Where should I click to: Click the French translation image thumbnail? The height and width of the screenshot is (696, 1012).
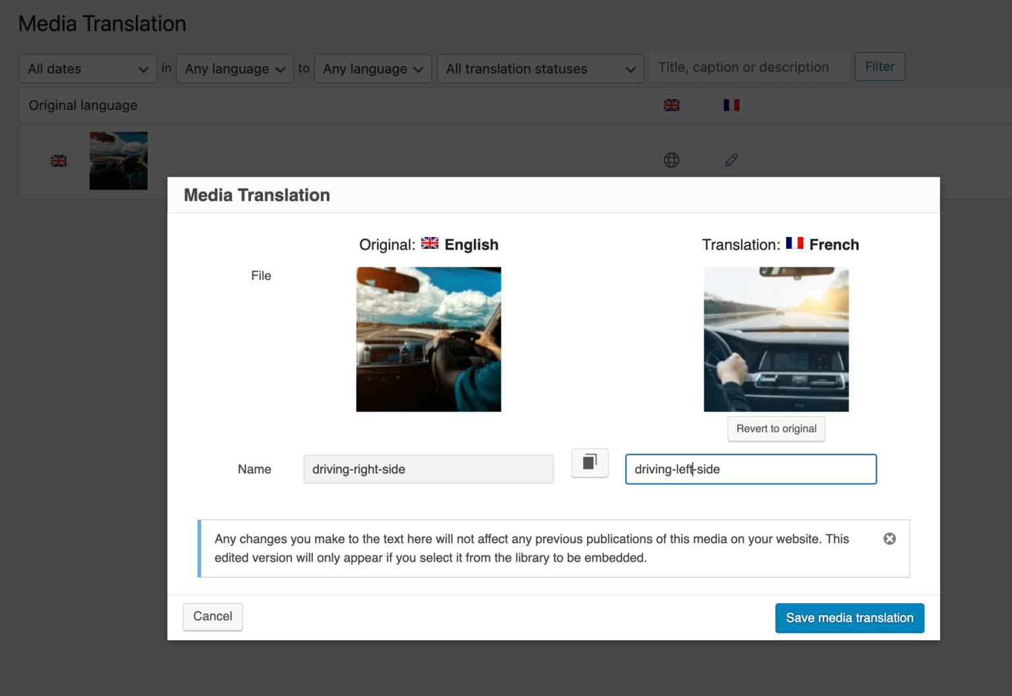coord(776,339)
